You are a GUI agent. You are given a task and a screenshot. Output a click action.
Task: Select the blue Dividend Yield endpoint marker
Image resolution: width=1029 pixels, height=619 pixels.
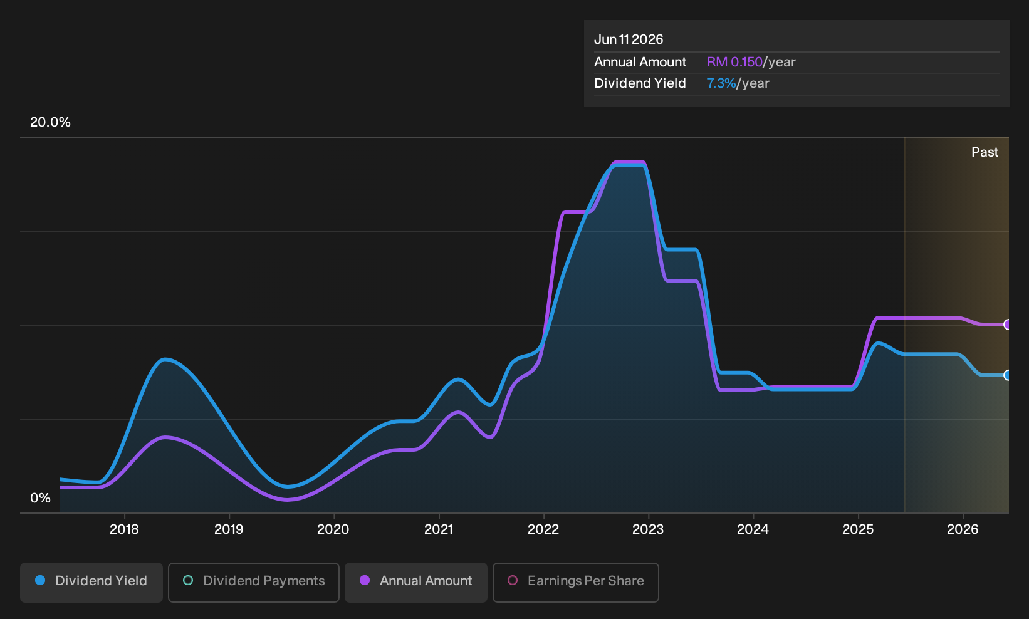pos(1008,375)
